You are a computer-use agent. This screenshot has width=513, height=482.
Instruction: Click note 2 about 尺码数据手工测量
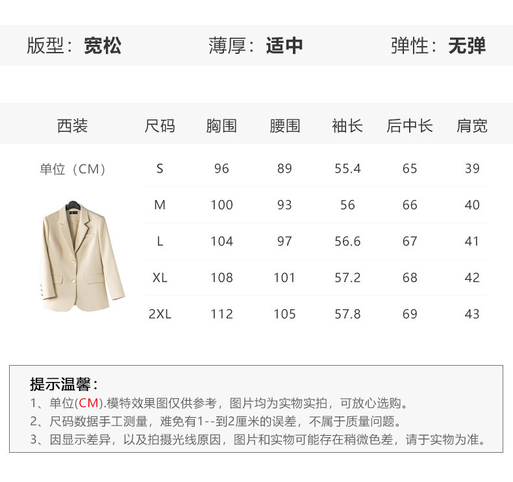216,421
